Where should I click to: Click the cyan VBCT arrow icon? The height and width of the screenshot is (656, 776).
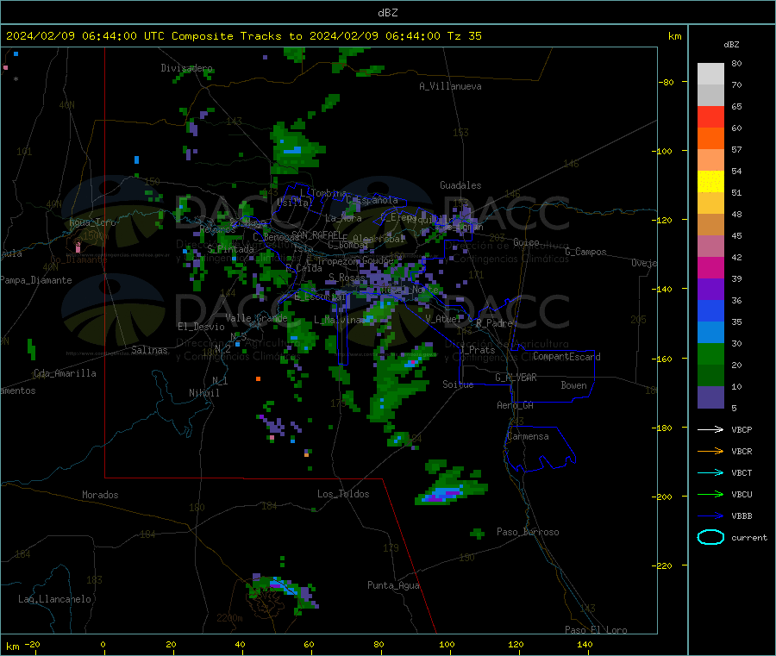(x=710, y=473)
